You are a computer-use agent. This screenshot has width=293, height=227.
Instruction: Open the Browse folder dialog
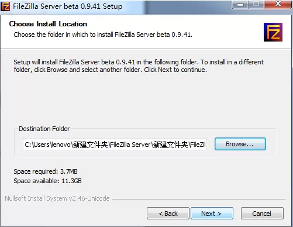[x=240, y=144]
